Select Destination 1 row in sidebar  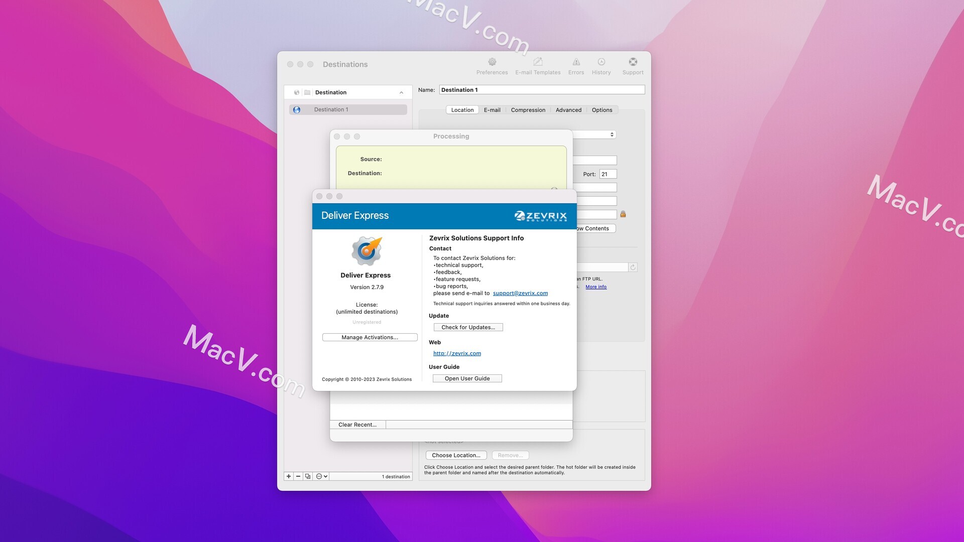coord(348,109)
